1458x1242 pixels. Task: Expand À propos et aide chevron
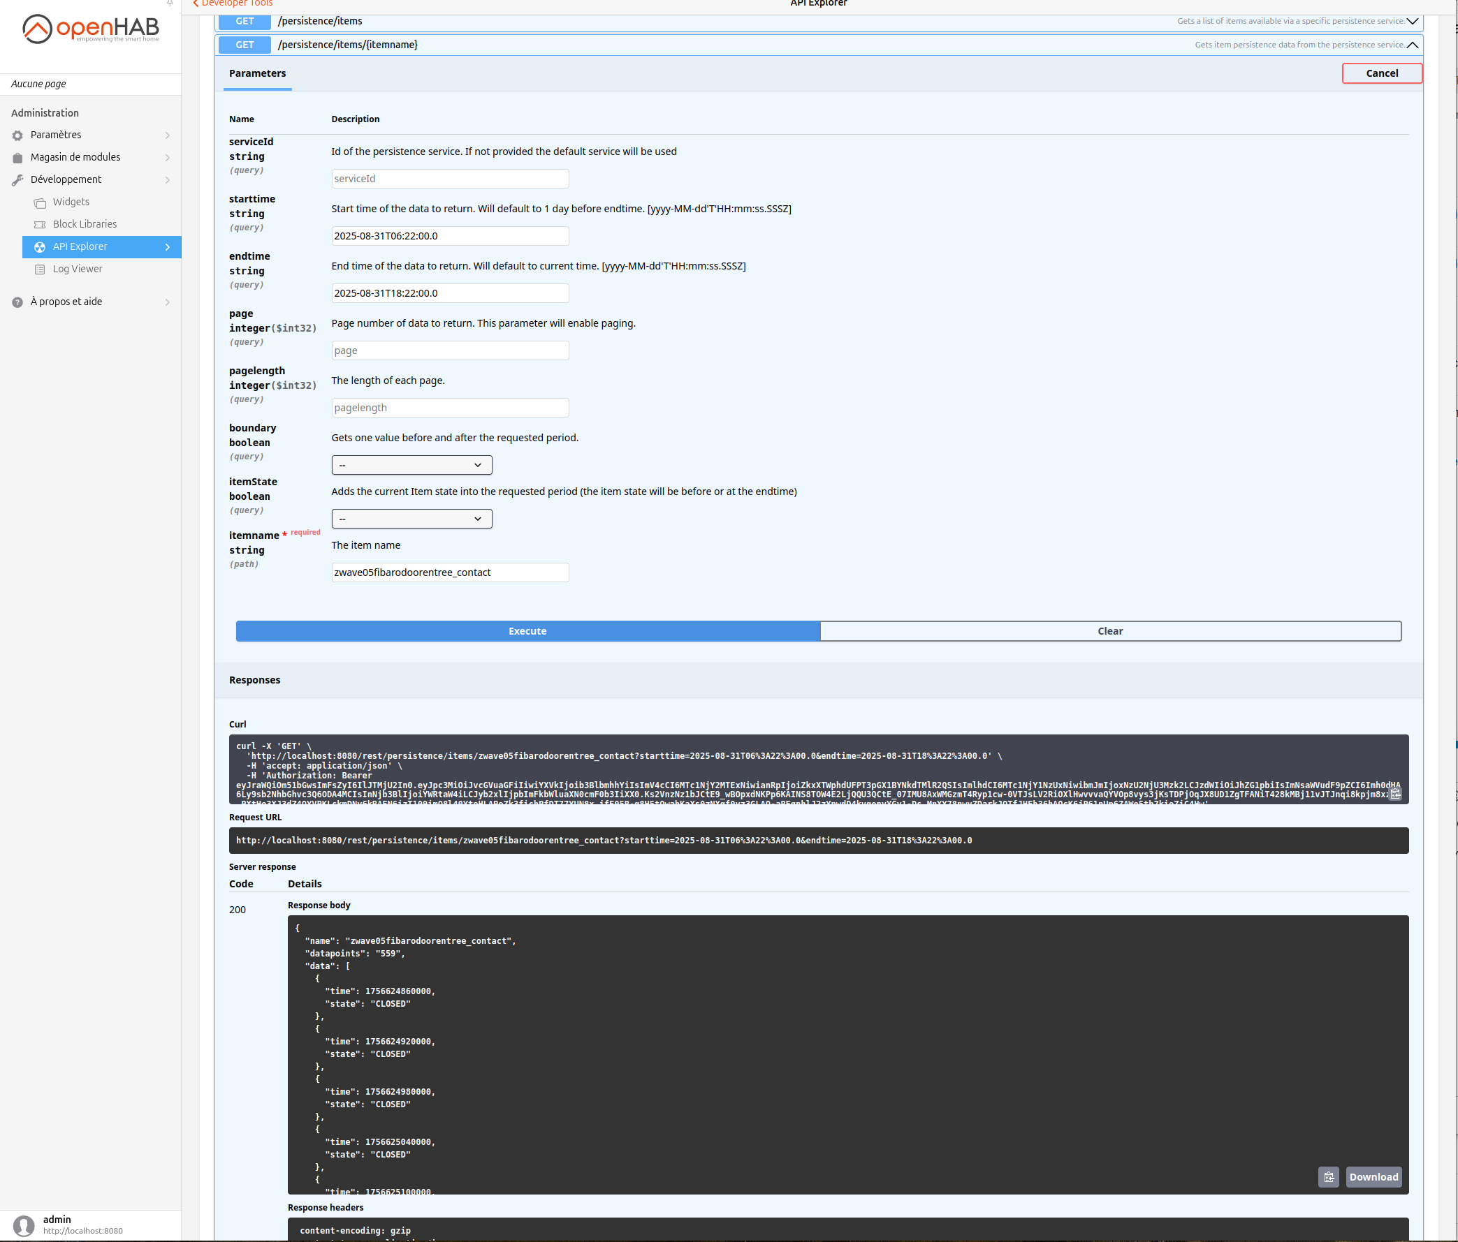(x=168, y=302)
